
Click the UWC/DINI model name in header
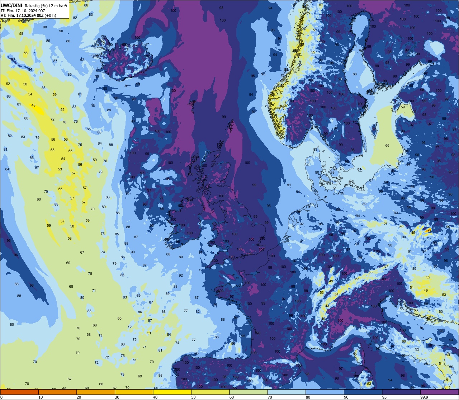[x=11, y=5]
